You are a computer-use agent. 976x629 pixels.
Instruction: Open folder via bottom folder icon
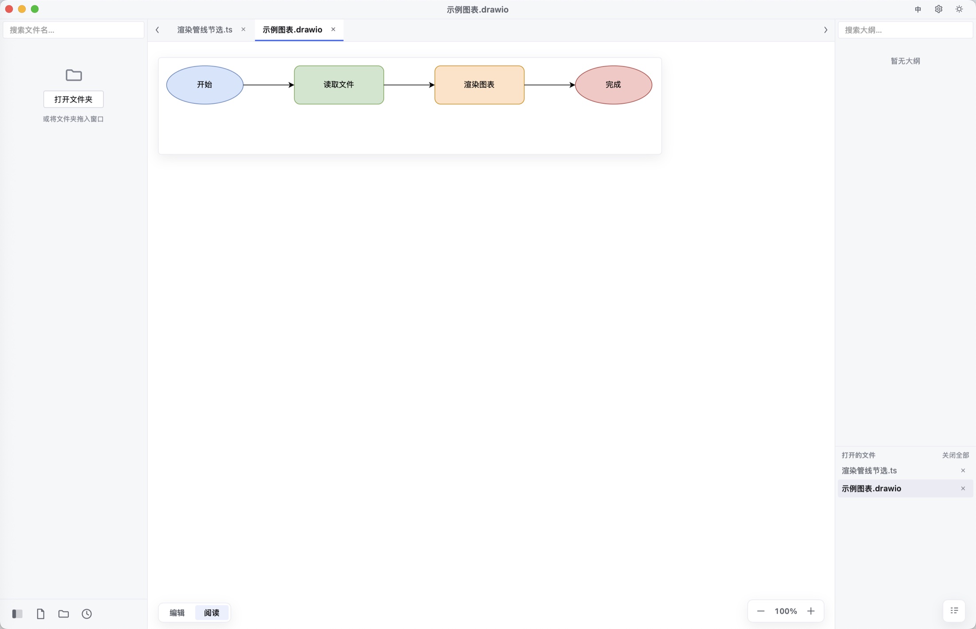click(x=63, y=614)
